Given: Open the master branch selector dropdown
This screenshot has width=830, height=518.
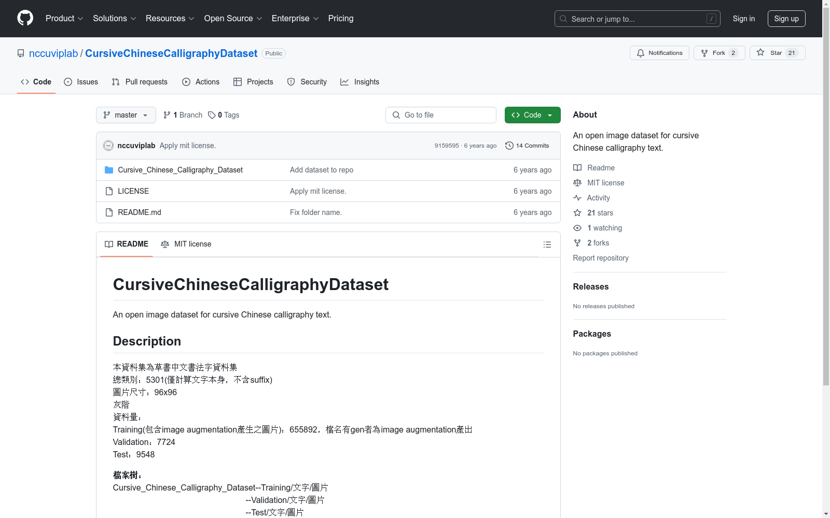Looking at the screenshot, I should (x=126, y=115).
